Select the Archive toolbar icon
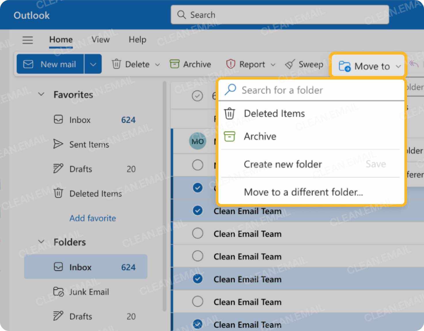This screenshot has width=424, height=331. [x=175, y=64]
